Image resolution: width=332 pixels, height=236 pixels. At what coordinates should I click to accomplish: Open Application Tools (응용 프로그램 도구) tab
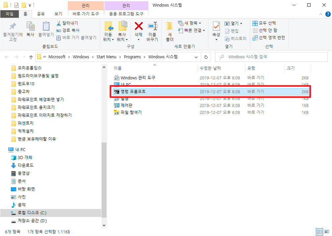126,14
